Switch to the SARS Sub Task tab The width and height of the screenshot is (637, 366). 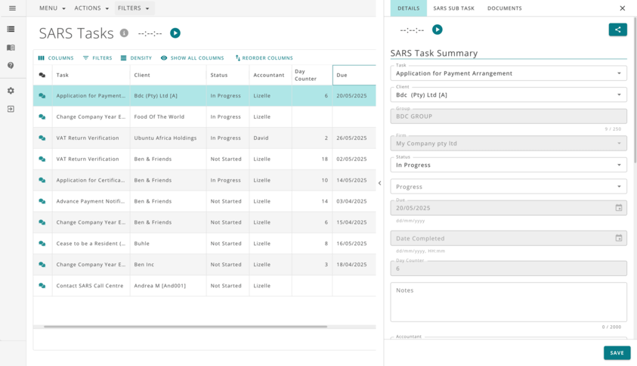coord(453,8)
